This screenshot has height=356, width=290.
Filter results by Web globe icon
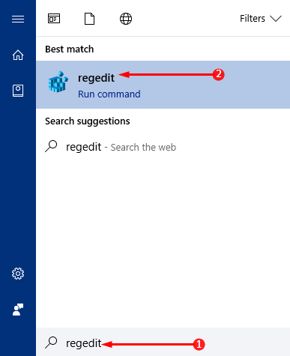[126, 19]
